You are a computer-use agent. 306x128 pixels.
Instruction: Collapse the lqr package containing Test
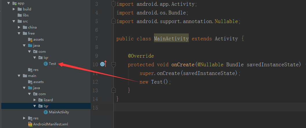coord(34,57)
